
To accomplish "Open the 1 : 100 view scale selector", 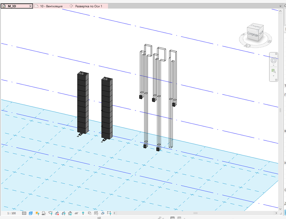I will pos(11,213).
